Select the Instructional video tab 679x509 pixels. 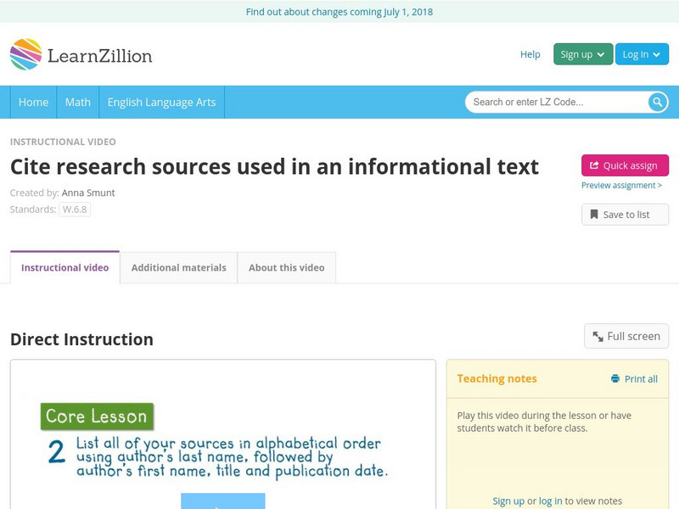[x=65, y=267]
